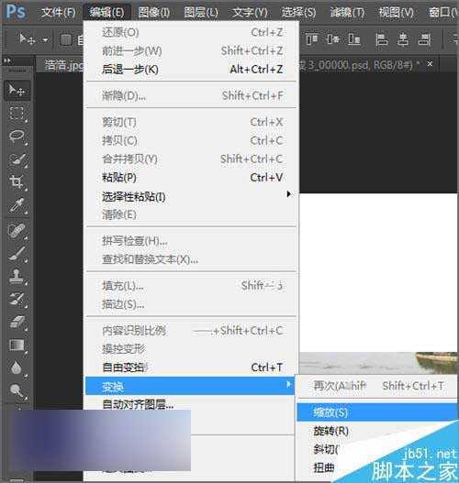Select the Crop tool
The height and width of the screenshot is (483, 459).
(x=17, y=181)
